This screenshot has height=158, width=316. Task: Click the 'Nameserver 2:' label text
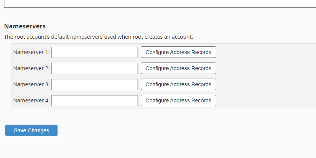pyautogui.click(x=31, y=68)
